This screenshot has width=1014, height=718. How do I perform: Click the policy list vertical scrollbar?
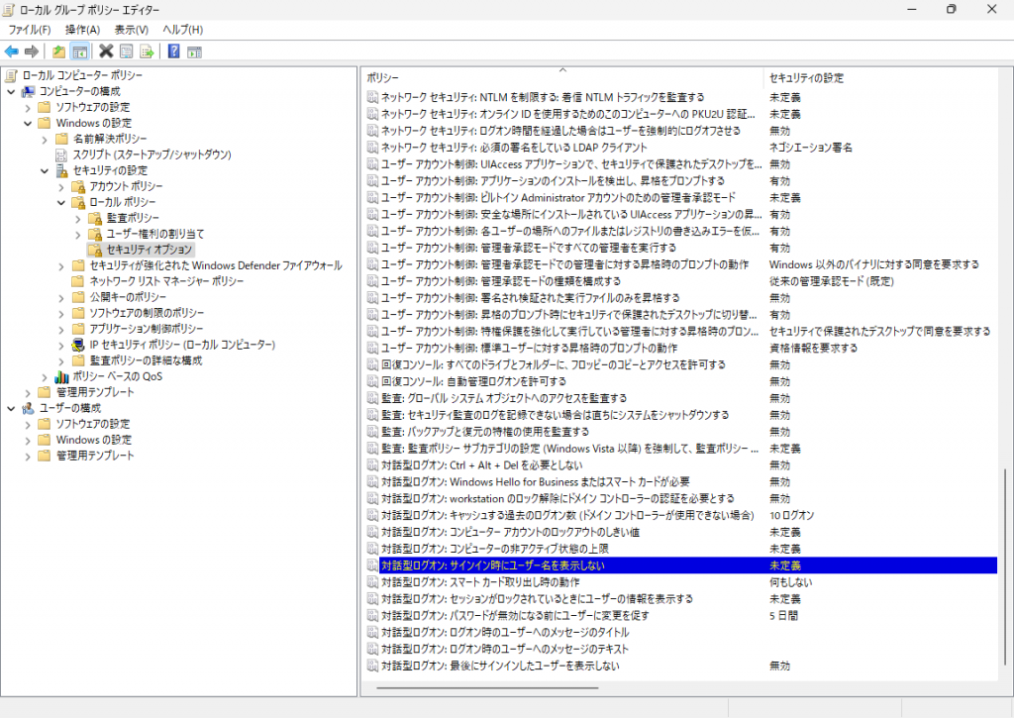point(1004,566)
